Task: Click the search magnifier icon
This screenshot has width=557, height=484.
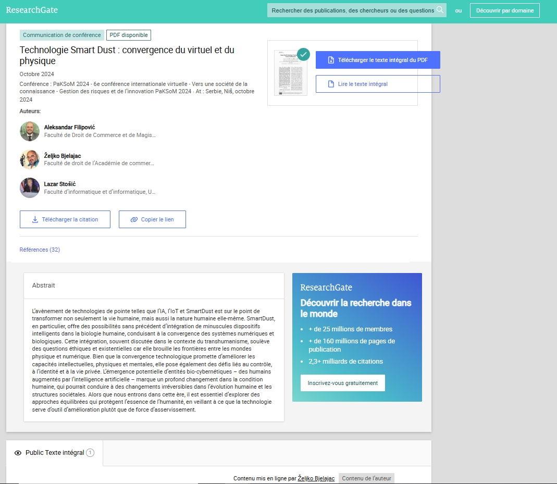Action: click(440, 10)
